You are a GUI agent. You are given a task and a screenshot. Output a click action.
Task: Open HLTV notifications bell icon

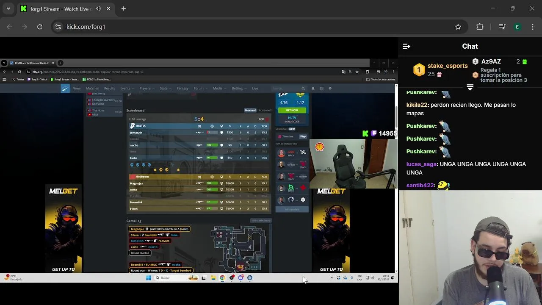pos(313,88)
